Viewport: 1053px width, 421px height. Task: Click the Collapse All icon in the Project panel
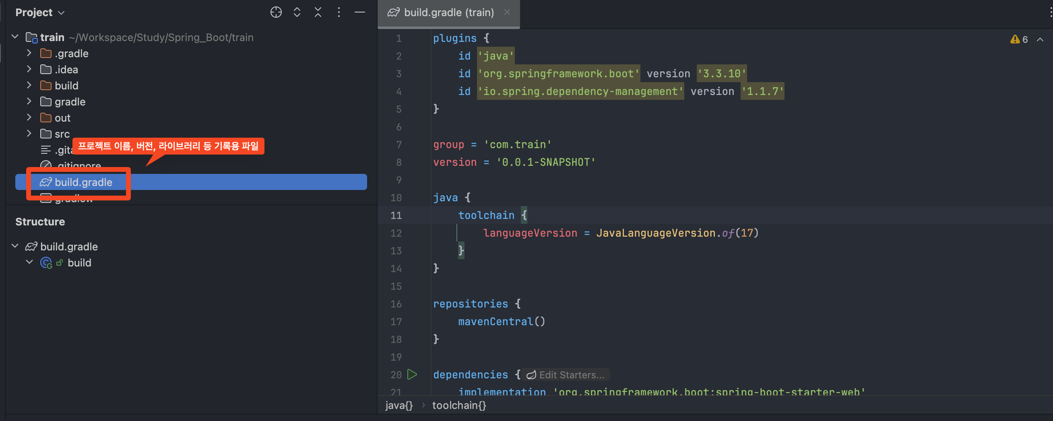[318, 12]
